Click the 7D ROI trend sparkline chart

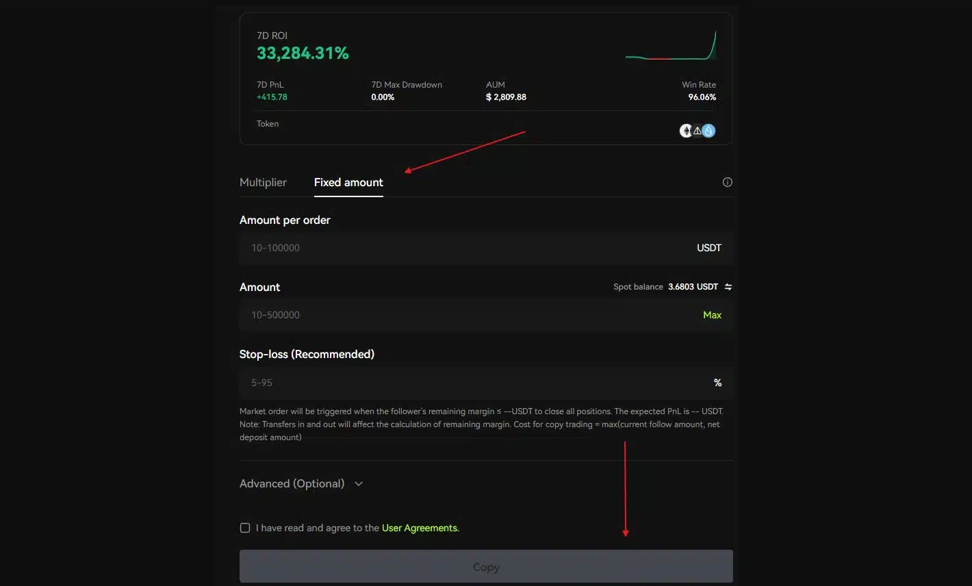click(x=671, y=44)
